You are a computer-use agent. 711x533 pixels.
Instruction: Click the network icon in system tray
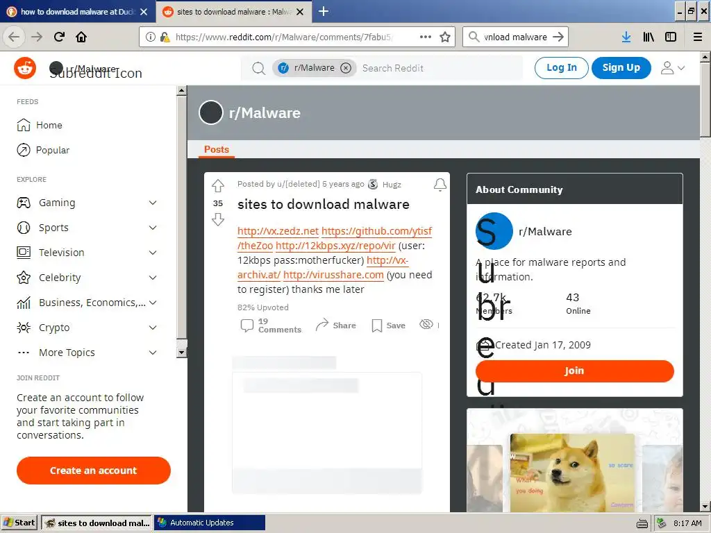pos(662,523)
